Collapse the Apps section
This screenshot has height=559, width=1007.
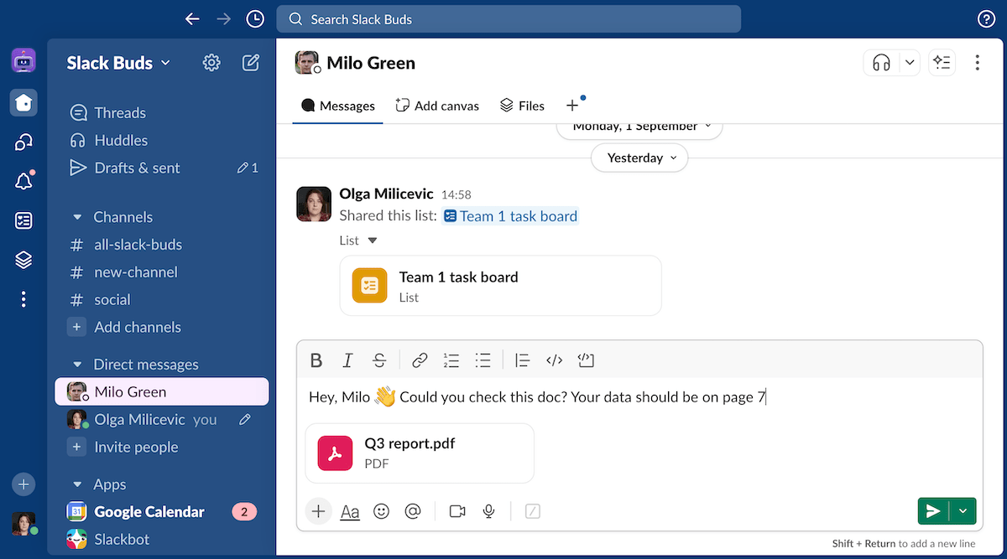click(77, 484)
